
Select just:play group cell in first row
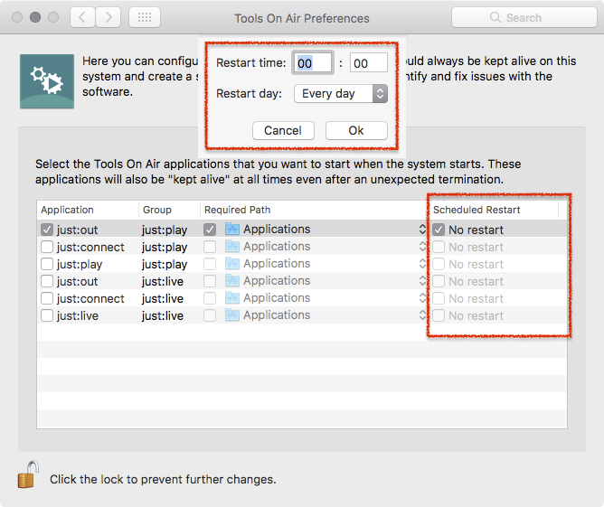(x=165, y=230)
